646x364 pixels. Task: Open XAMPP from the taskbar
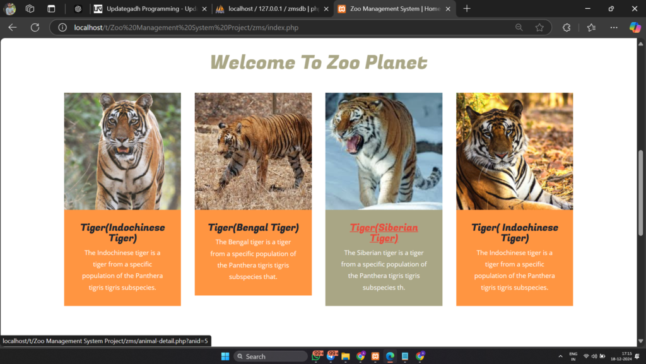point(375,356)
